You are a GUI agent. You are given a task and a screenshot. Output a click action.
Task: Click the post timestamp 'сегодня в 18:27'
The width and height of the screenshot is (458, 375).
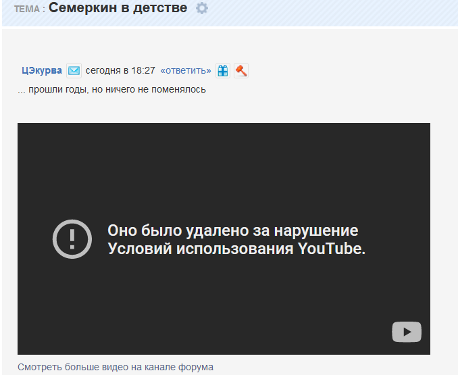tap(120, 71)
